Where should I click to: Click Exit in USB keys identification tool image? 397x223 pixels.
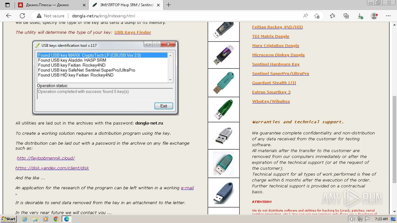pos(163,106)
